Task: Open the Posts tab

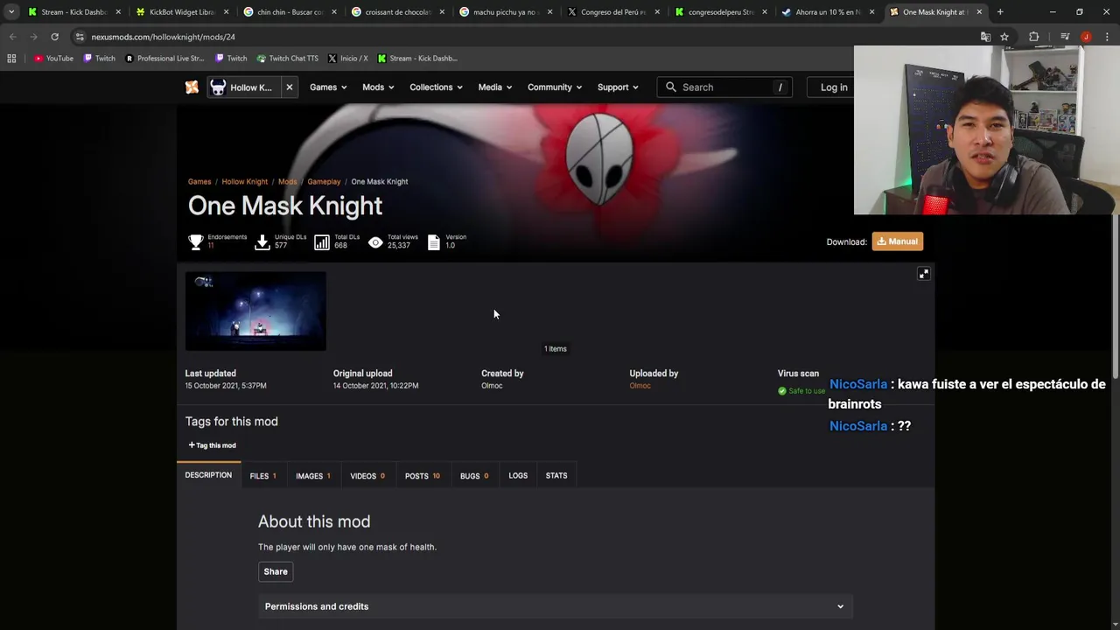Action: [x=422, y=476]
